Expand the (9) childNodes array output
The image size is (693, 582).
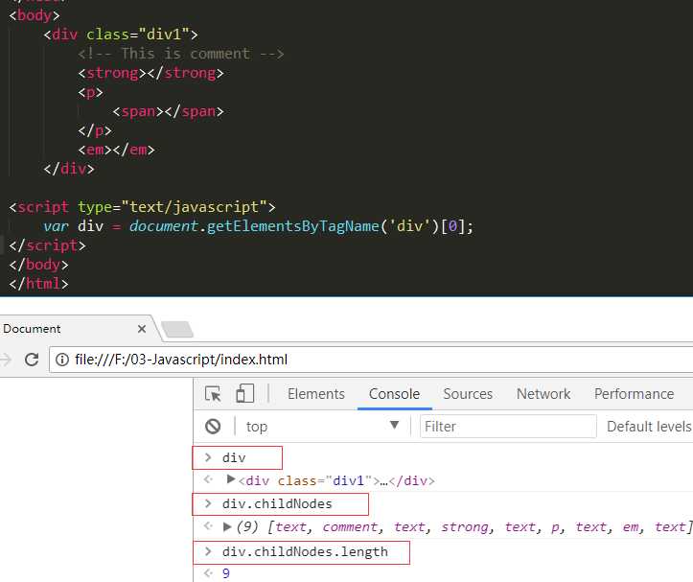pos(227,526)
